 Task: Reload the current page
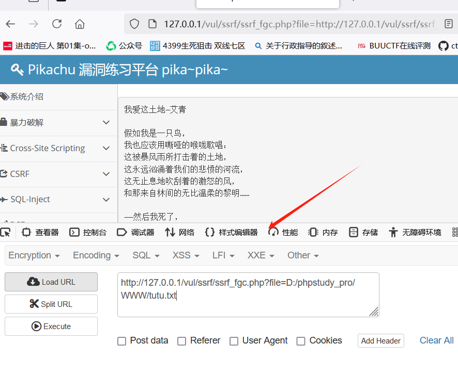point(57,24)
